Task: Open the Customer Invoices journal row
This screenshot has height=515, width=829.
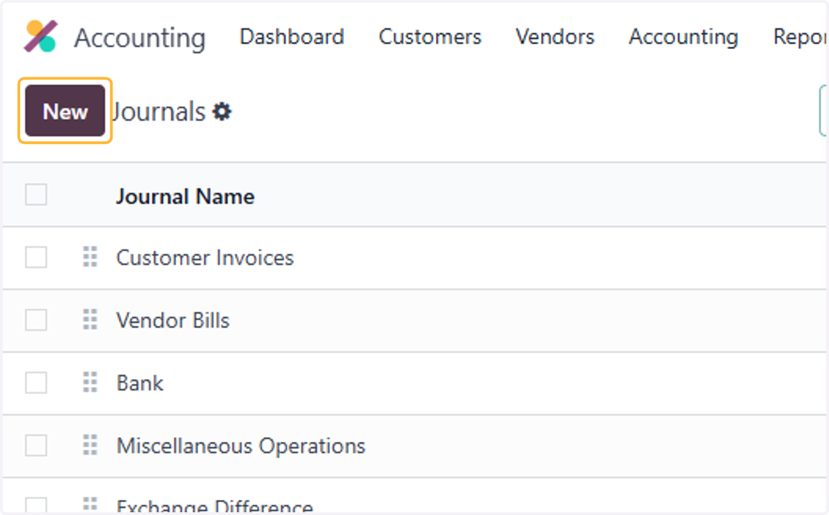Action: coord(414,257)
